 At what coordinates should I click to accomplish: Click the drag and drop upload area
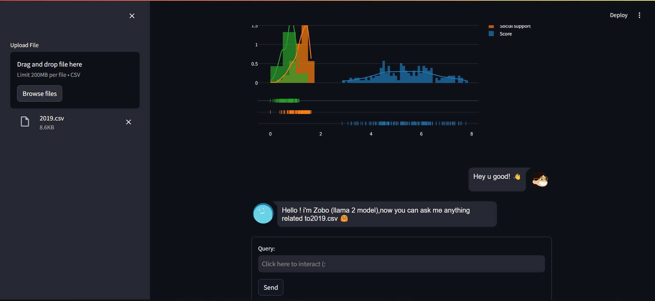click(x=75, y=80)
